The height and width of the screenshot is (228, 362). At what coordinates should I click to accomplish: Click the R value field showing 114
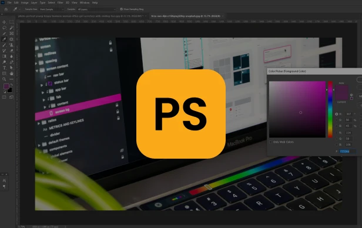pyautogui.click(x=349, y=133)
